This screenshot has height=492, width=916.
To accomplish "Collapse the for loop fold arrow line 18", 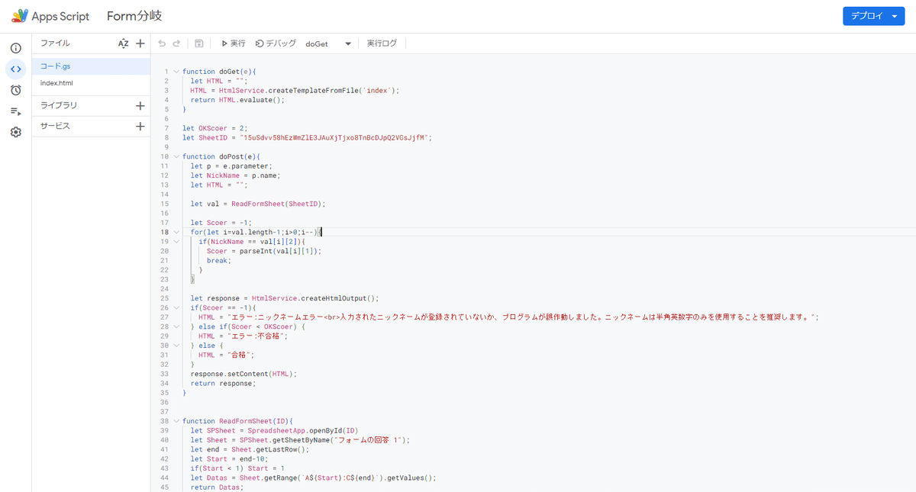I will click(176, 232).
